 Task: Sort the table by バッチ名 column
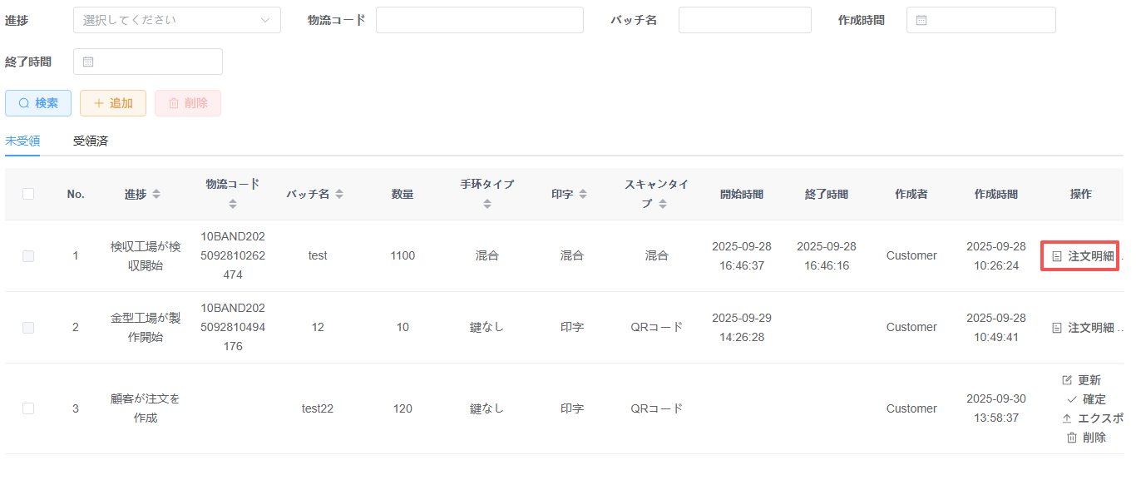point(339,194)
